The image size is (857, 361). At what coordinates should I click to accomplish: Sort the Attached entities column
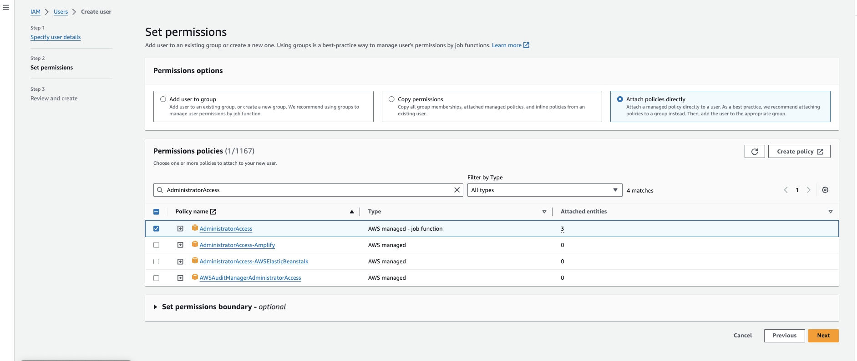[831, 212]
